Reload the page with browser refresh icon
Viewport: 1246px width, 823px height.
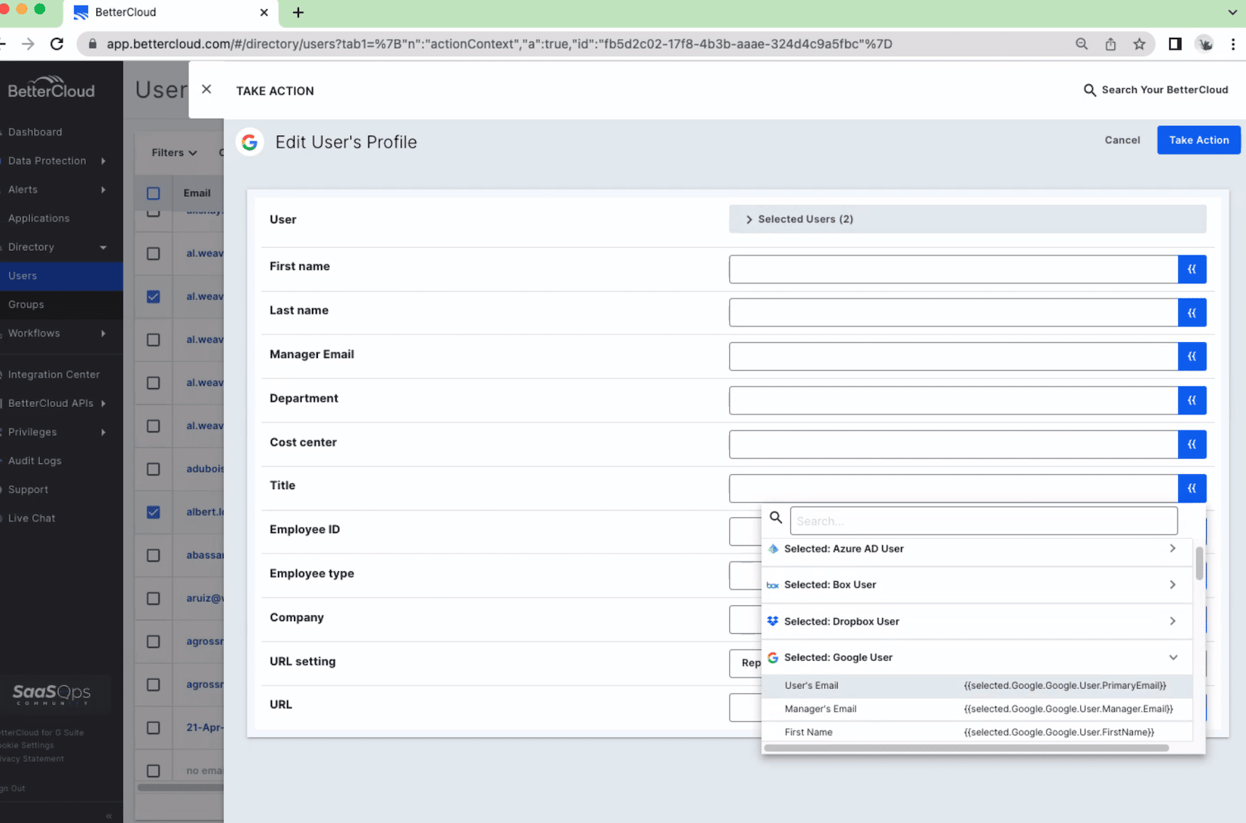56,44
